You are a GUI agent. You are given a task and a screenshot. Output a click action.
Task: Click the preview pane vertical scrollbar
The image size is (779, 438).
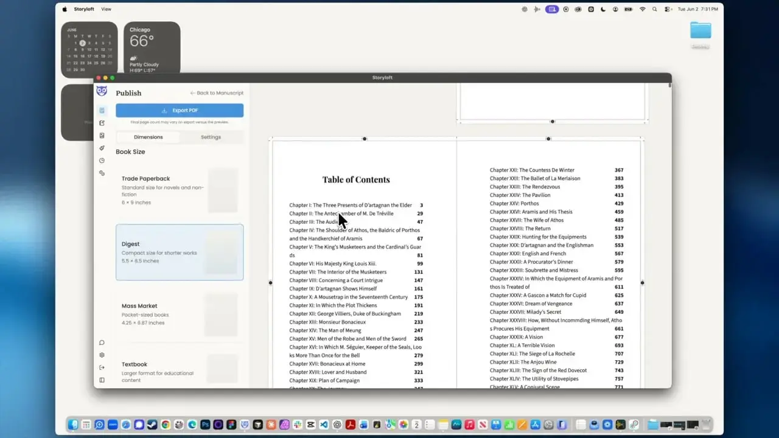click(669, 85)
